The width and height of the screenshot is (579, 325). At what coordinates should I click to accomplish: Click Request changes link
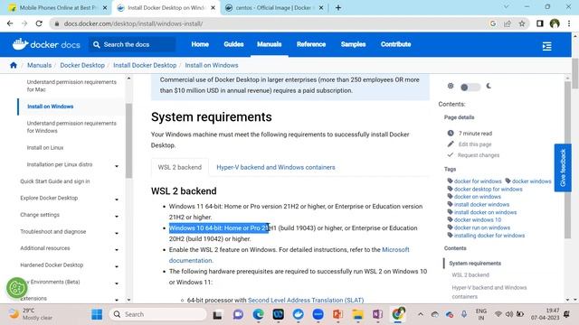point(479,155)
